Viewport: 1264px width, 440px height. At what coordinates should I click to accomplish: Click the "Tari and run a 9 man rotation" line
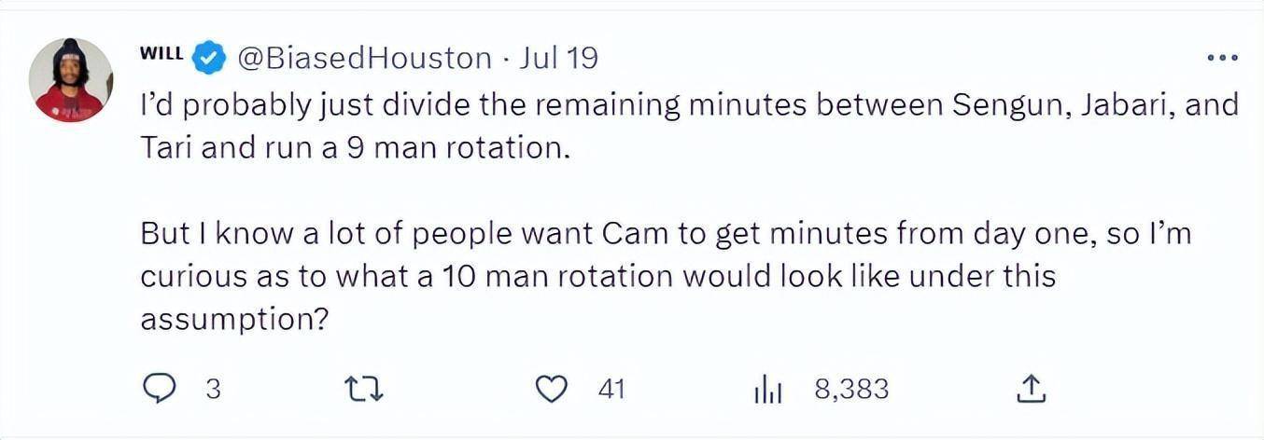(355, 149)
